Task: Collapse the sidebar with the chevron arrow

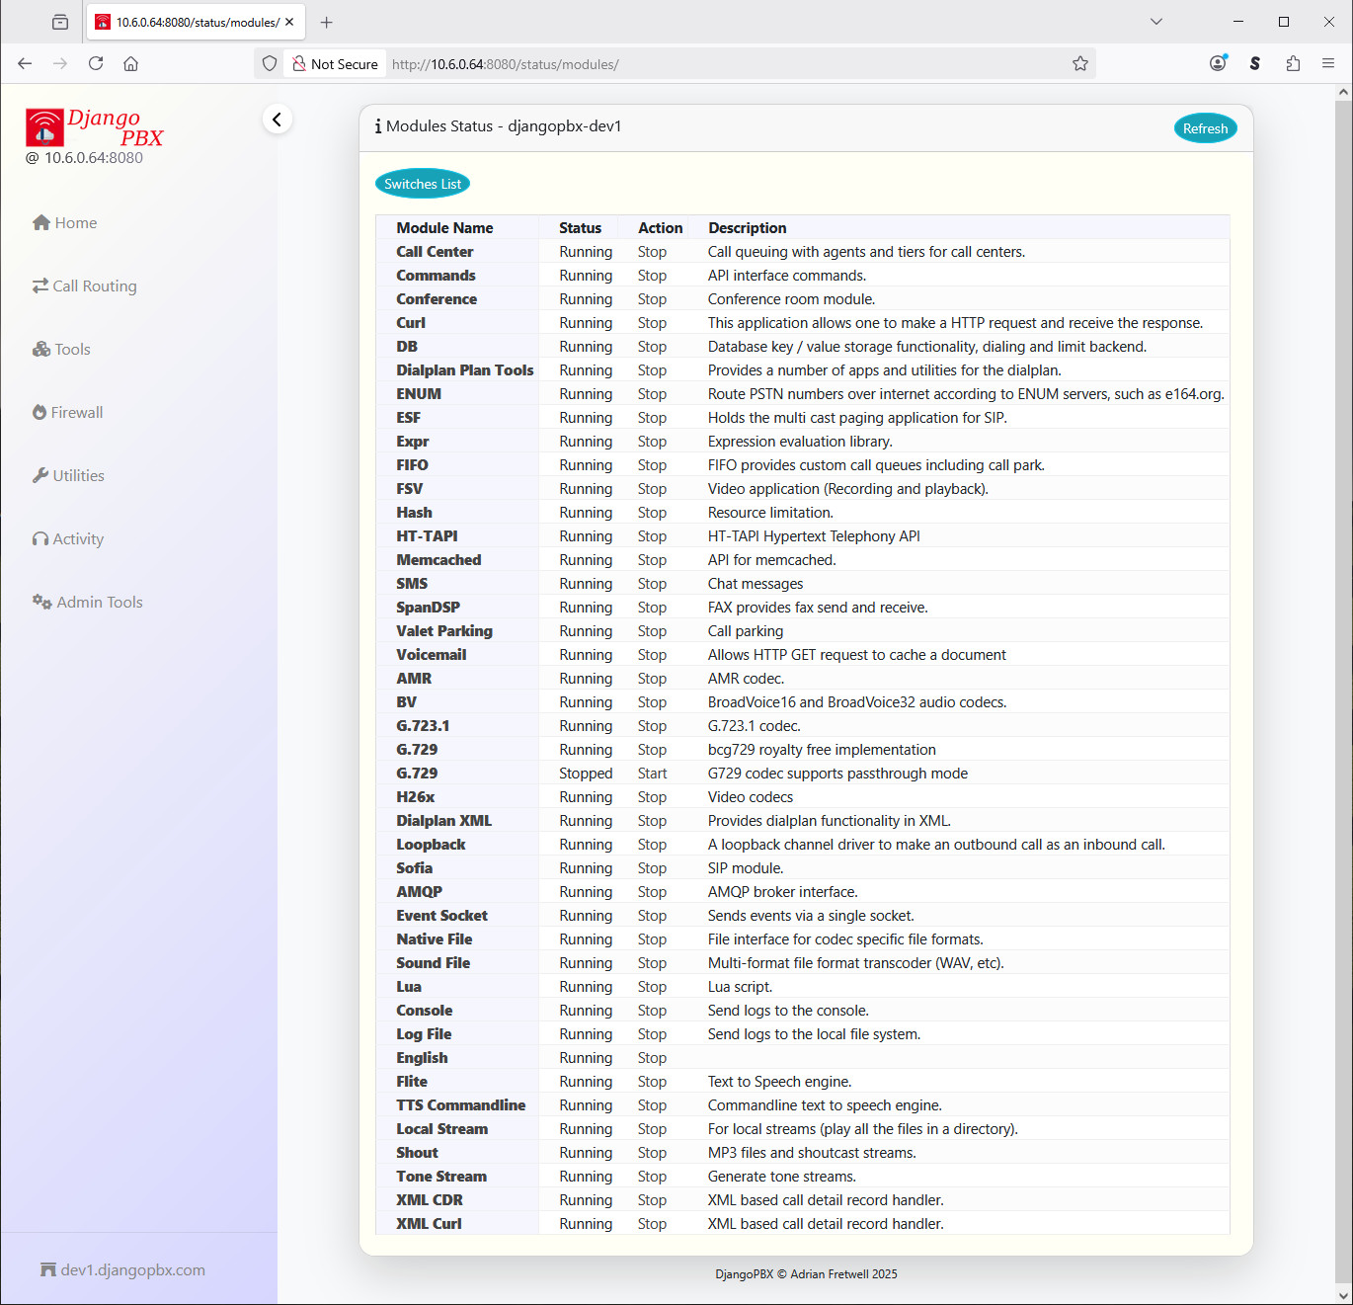Action: 278,120
